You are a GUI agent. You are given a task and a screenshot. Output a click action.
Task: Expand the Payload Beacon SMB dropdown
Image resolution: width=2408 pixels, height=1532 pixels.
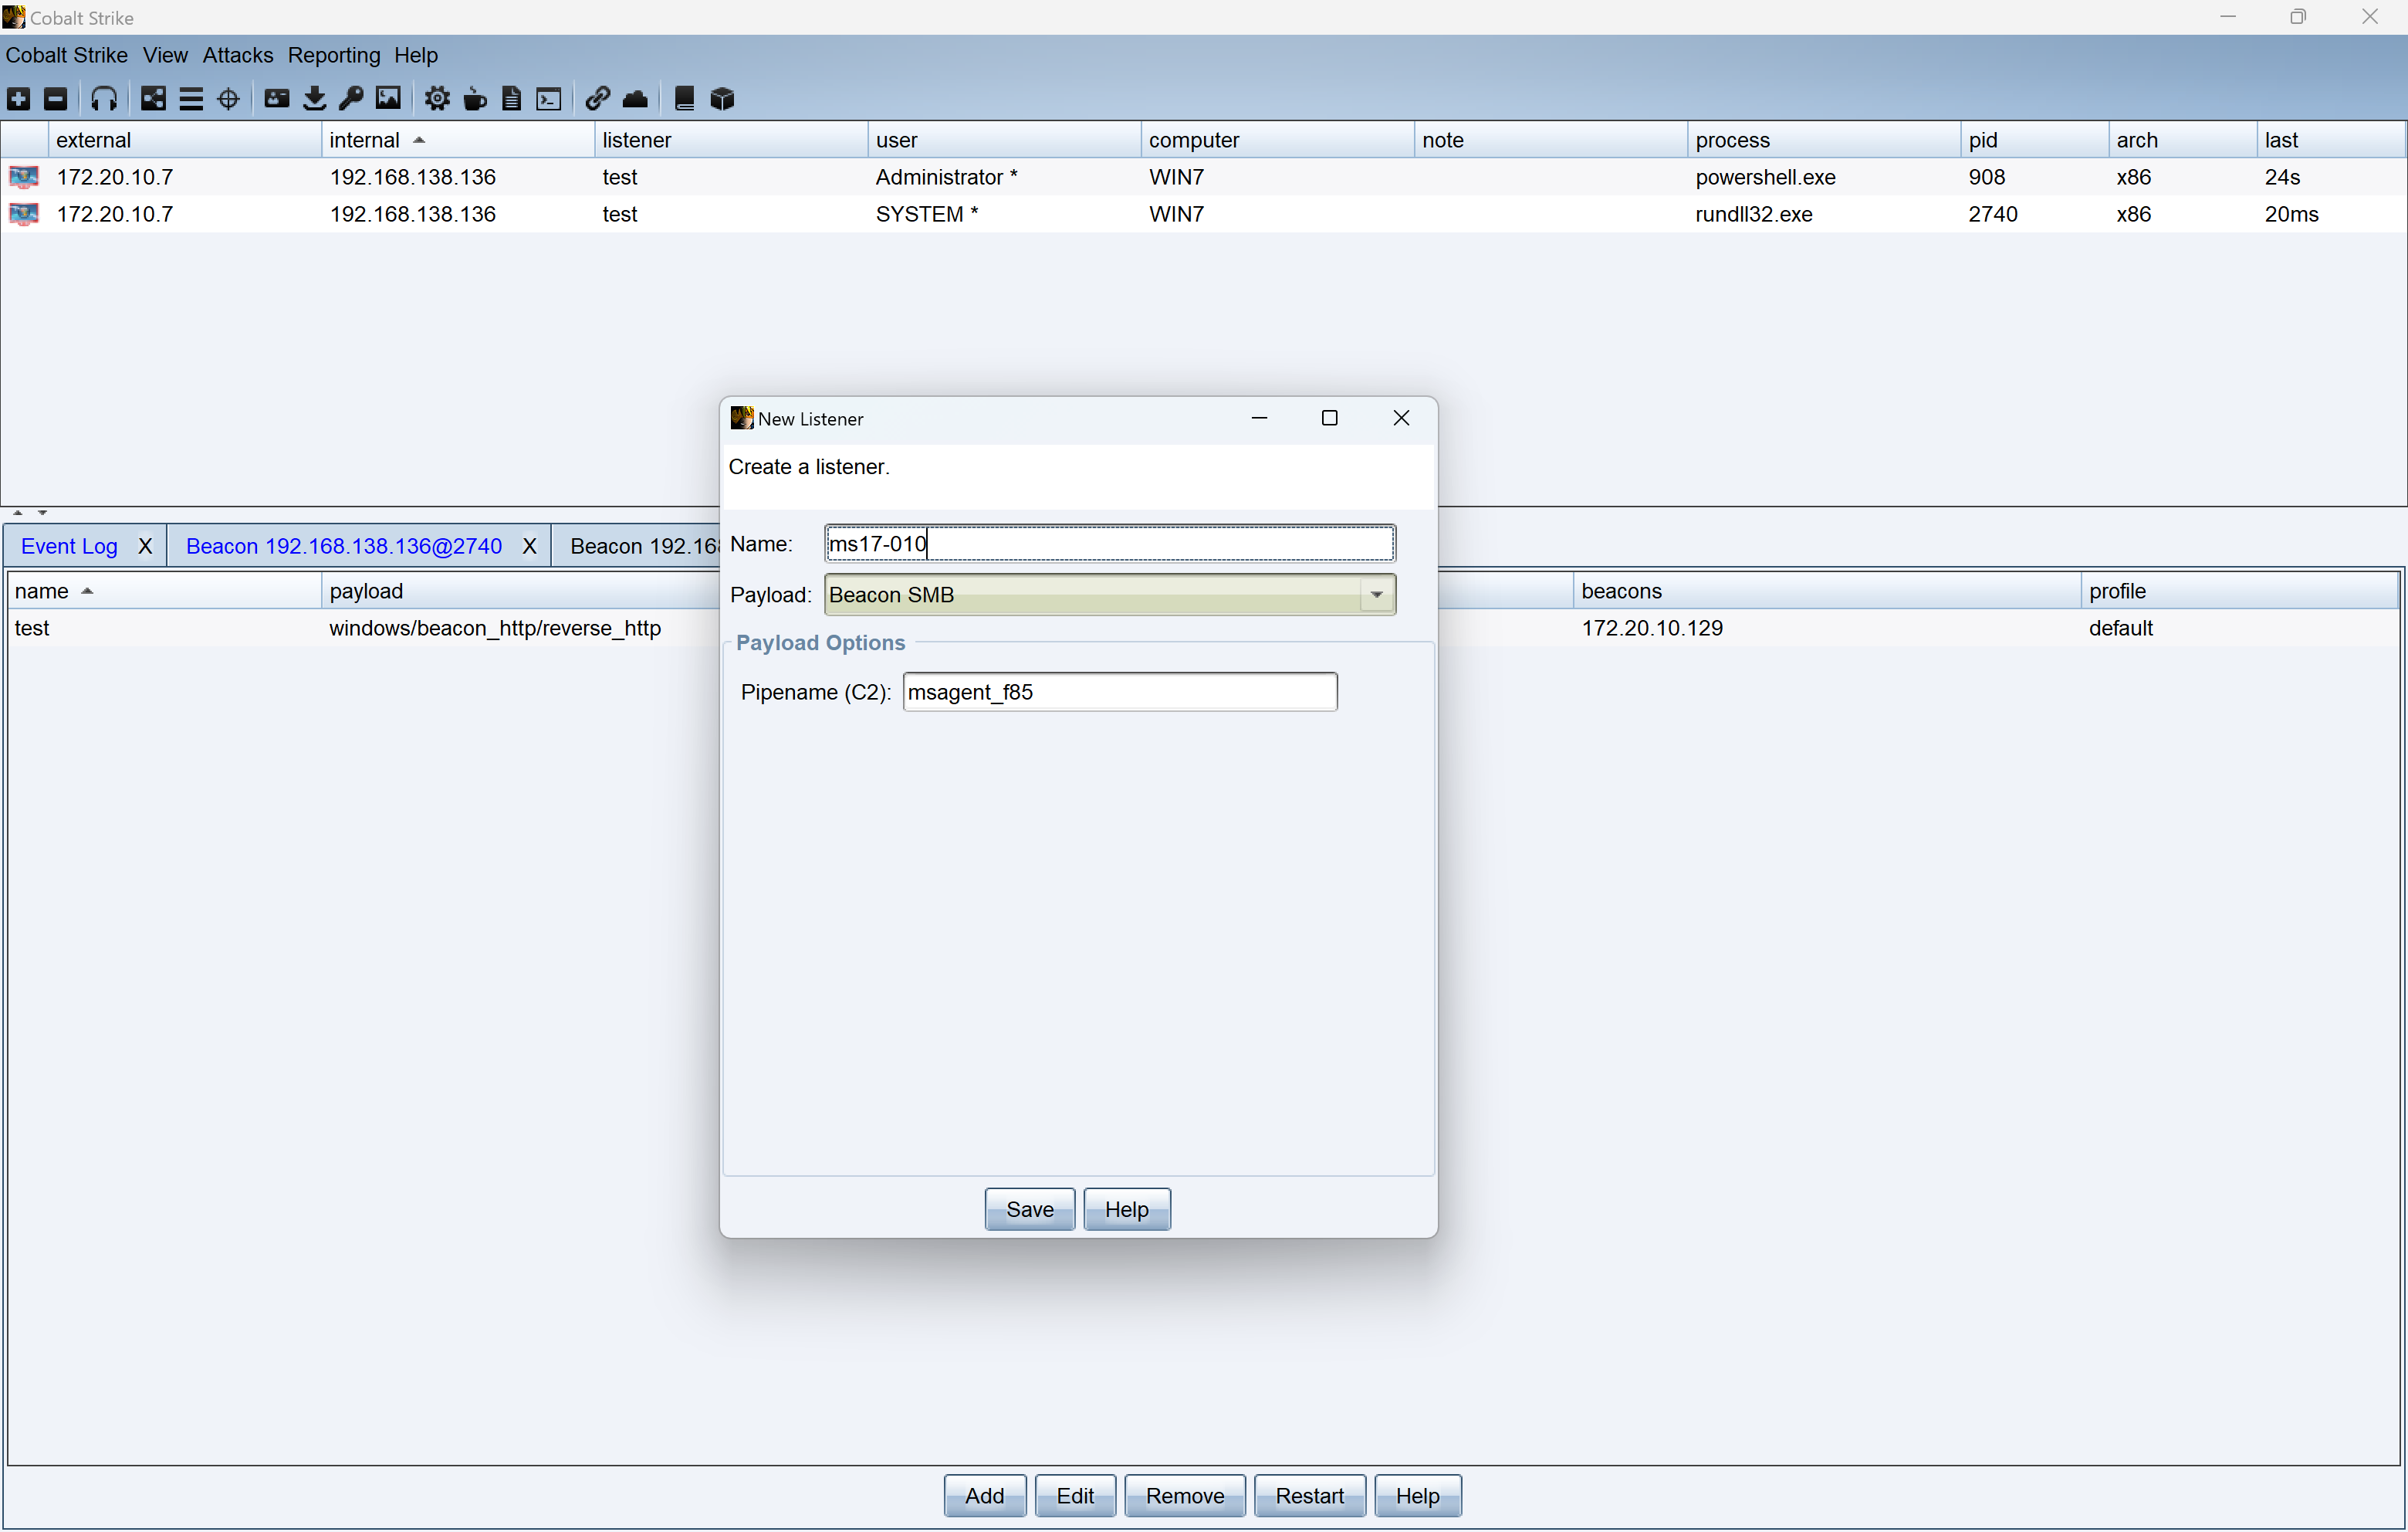click(x=1376, y=595)
